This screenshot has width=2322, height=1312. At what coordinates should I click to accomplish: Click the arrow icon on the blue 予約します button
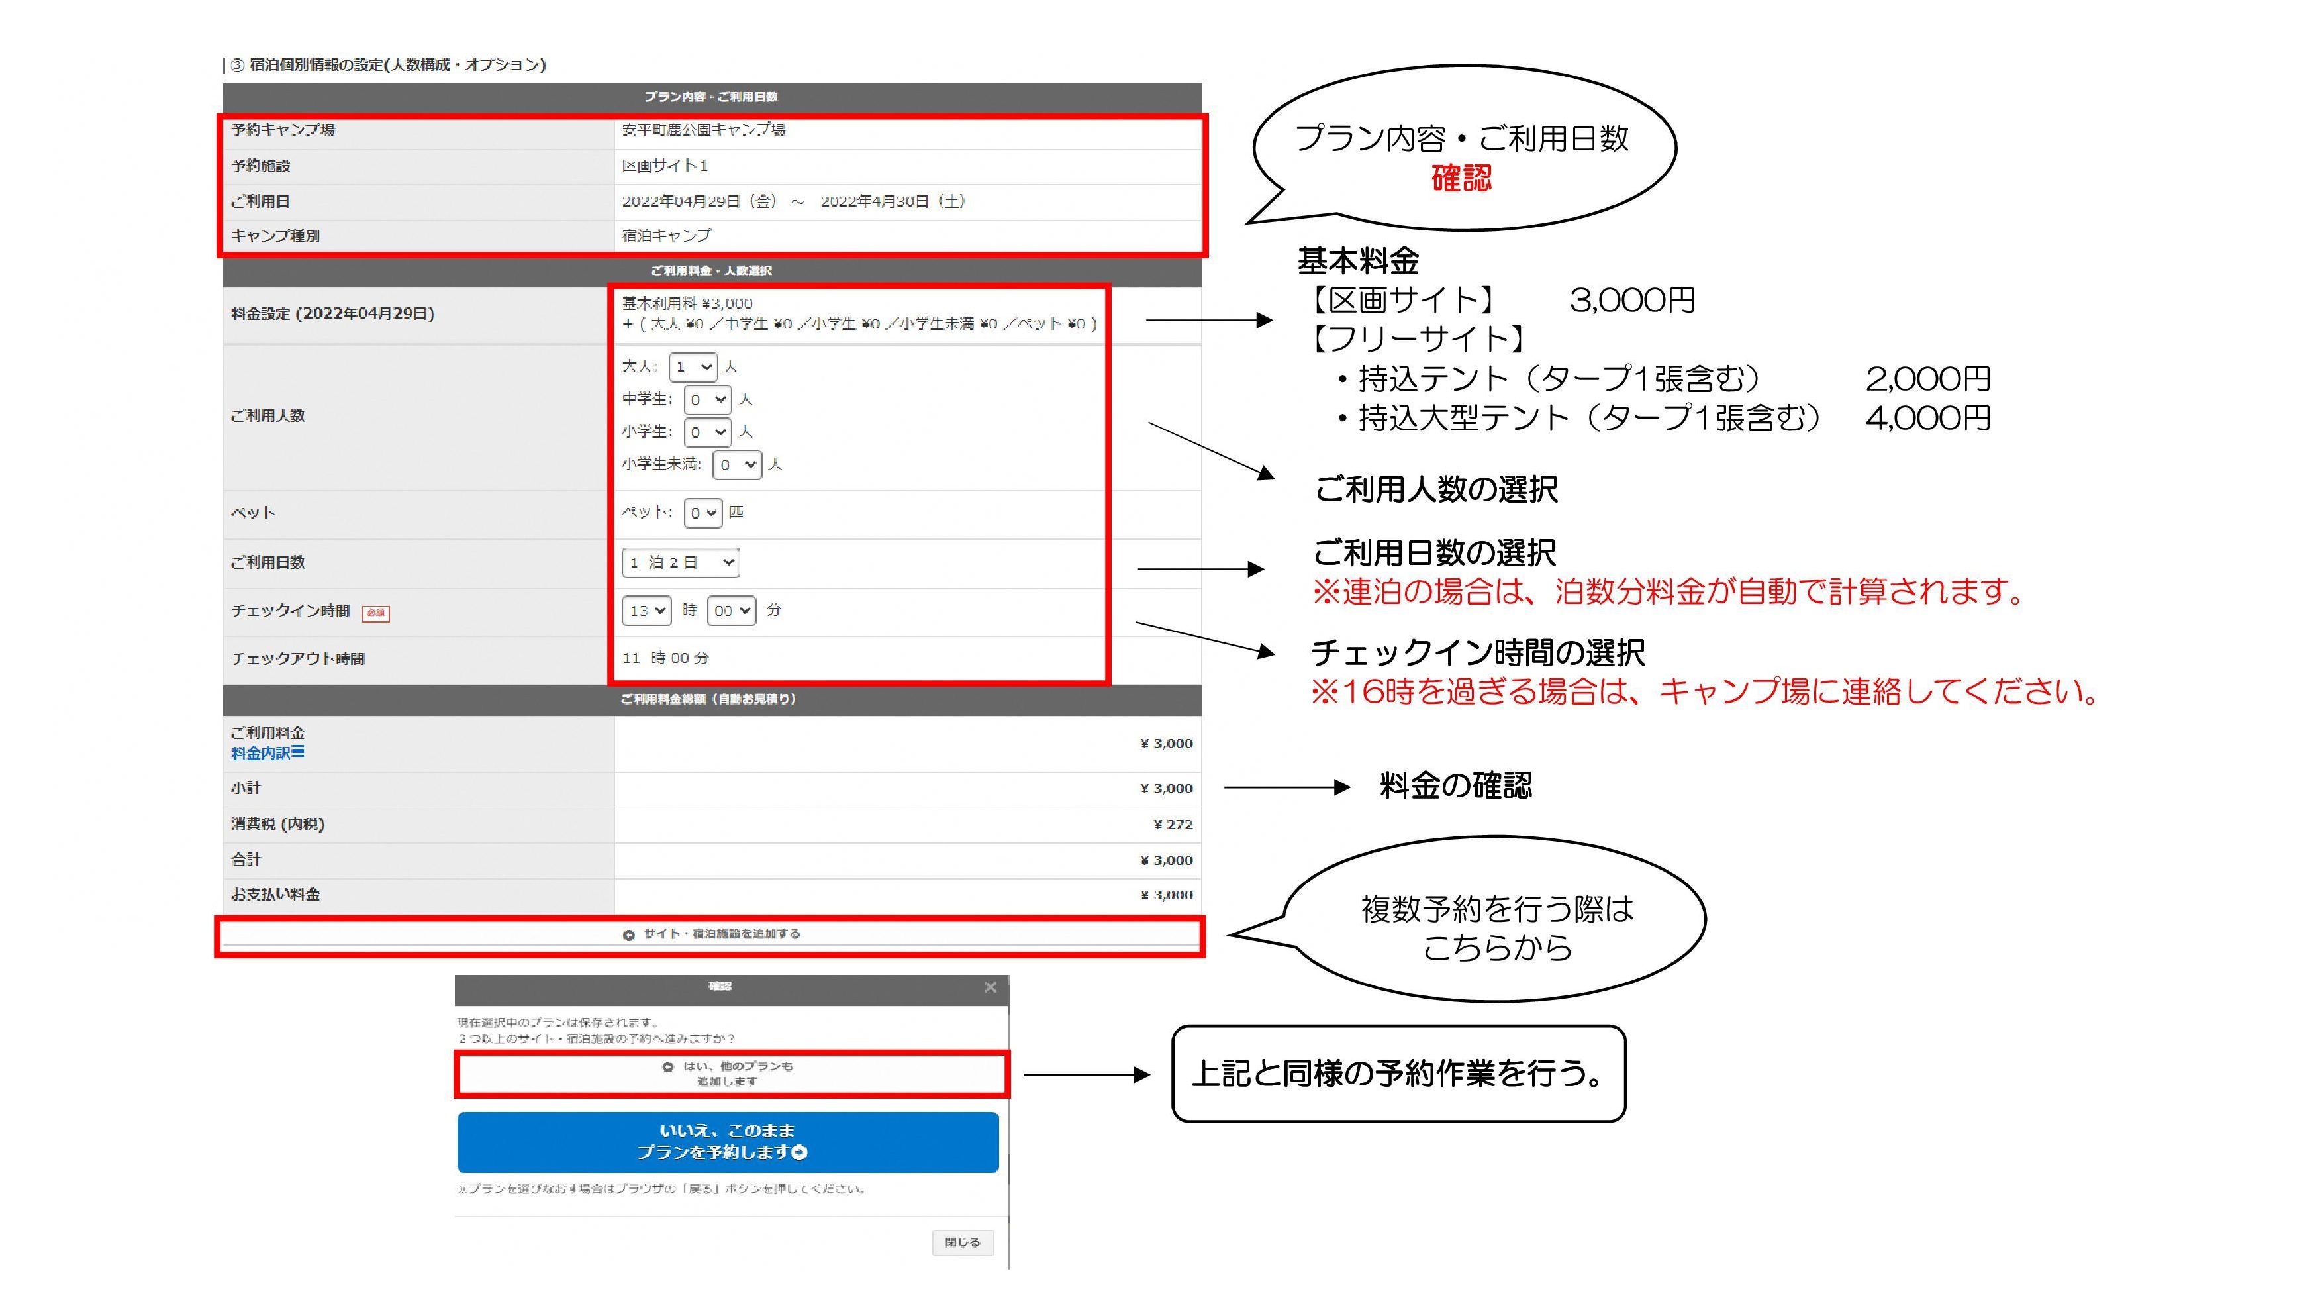tap(800, 1152)
